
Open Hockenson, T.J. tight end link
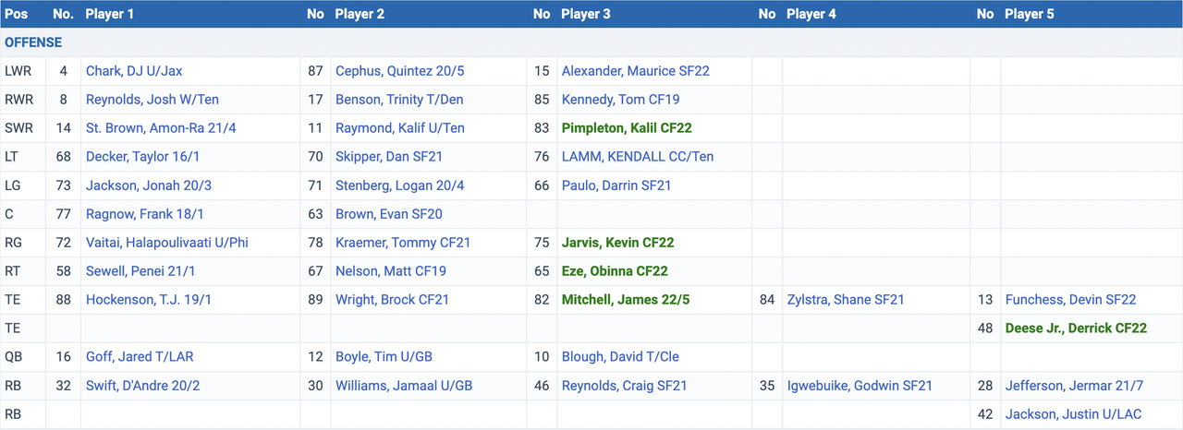click(x=152, y=300)
